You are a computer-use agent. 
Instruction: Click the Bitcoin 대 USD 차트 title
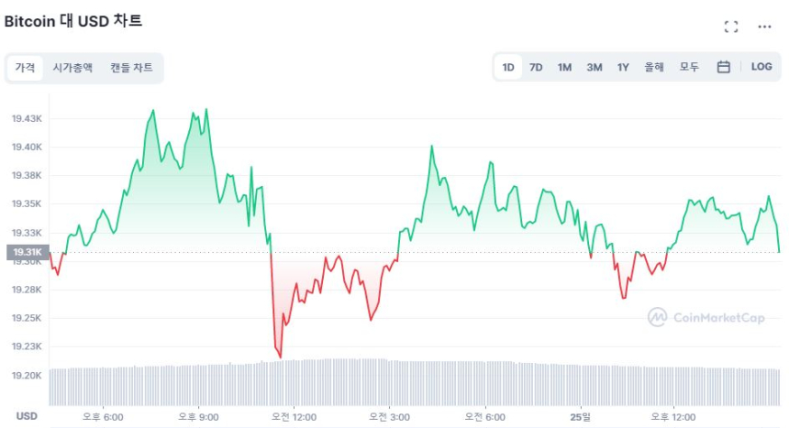(73, 20)
